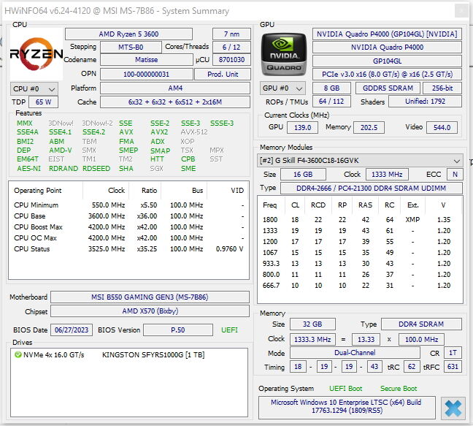The width and height of the screenshot is (473, 426).
Task: Click the 6 / 12 cores/threads value
Action: pos(231,47)
